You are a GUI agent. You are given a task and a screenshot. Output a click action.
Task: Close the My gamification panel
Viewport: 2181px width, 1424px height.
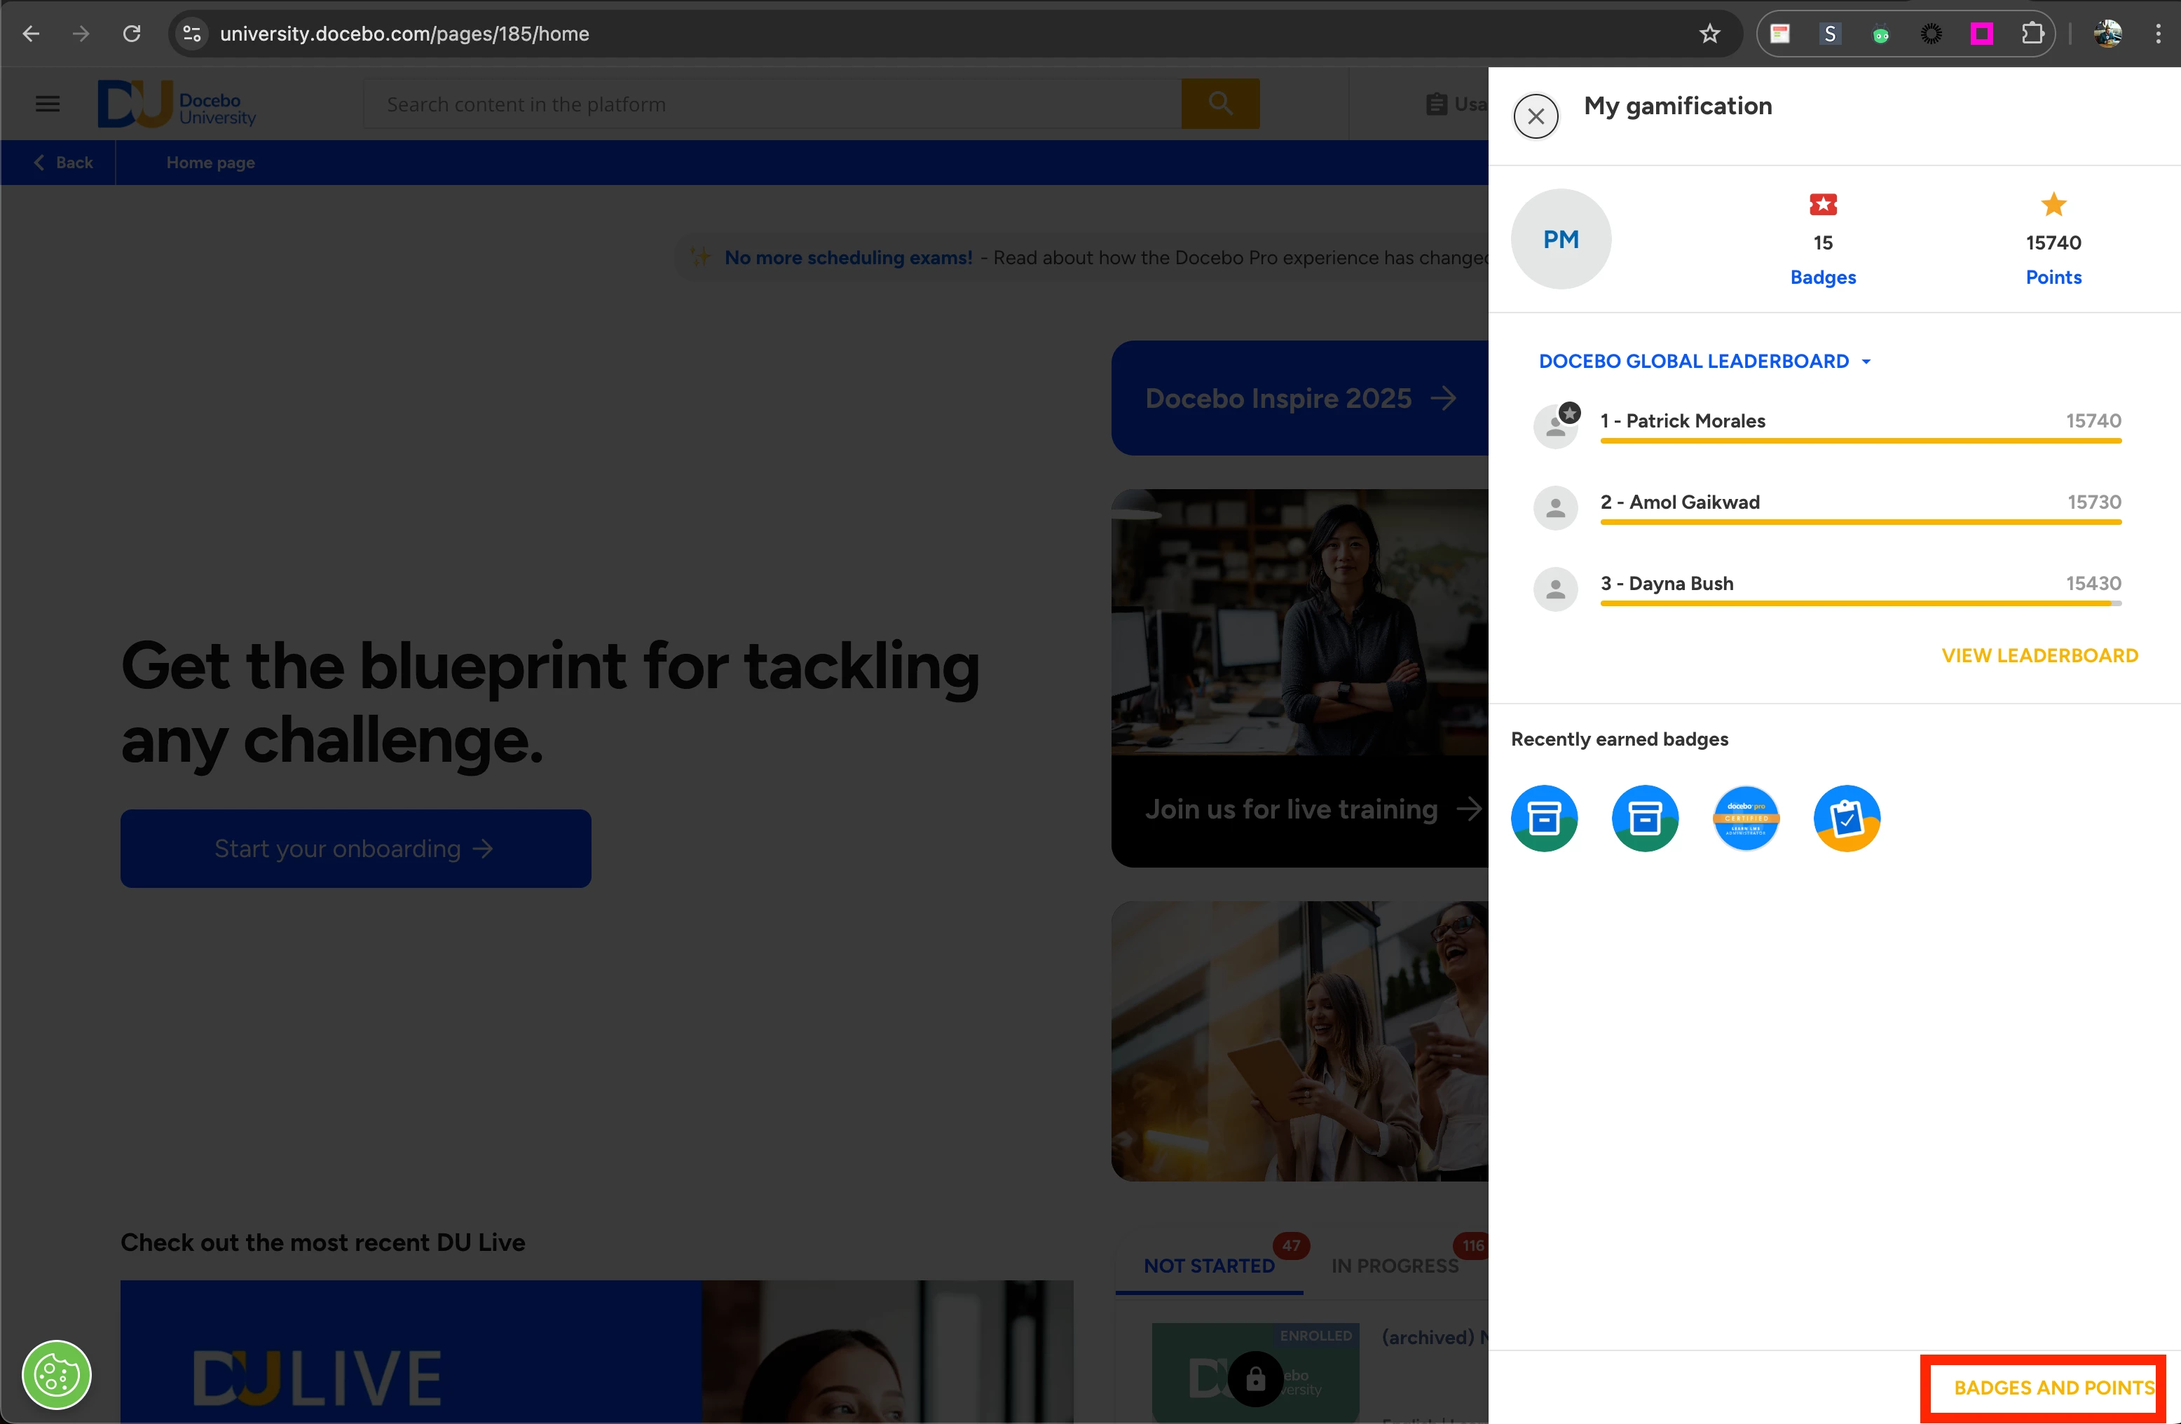[1536, 116]
